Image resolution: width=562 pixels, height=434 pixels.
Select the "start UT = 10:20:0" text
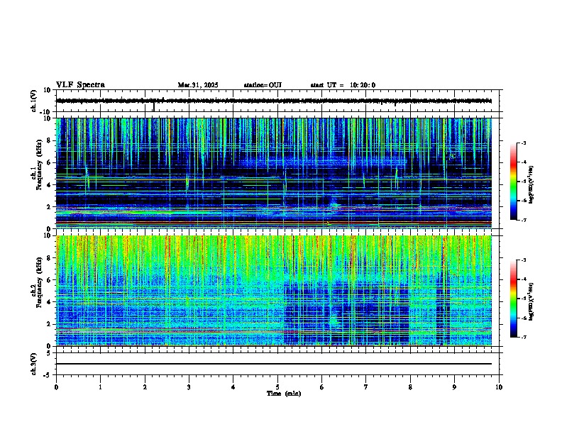tap(343, 85)
